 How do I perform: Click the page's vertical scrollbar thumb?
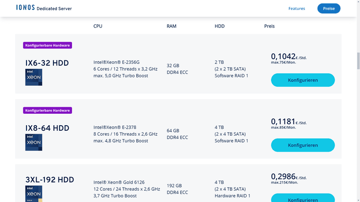click(x=358, y=61)
